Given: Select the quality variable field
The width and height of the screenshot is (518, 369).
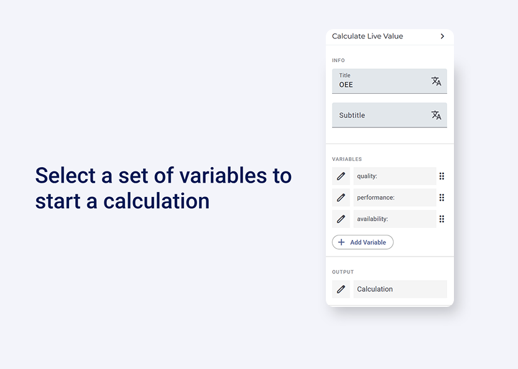Looking at the screenshot, I should click(x=394, y=176).
